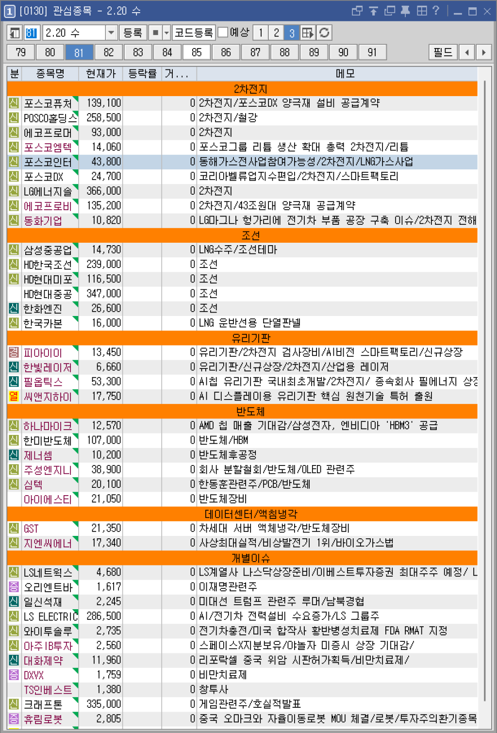Click the grid layout icon in the title bar

[x=422, y=11]
